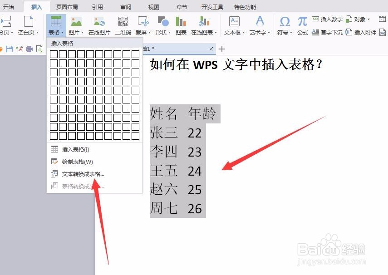Choose 绘制表格(W) menu entry
The width and height of the screenshot is (388, 275).
pyautogui.click(x=94, y=162)
